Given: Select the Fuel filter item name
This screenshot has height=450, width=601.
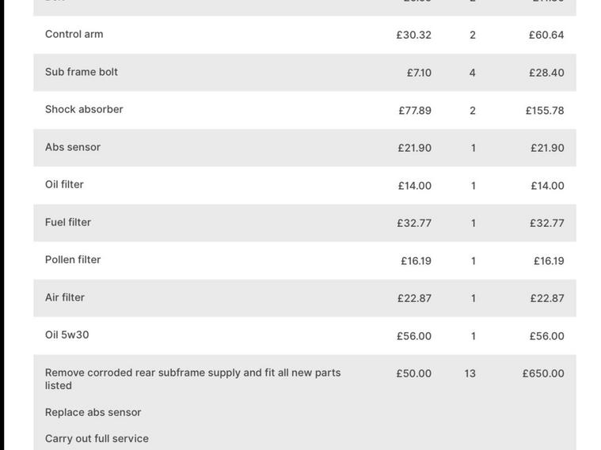Looking at the screenshot, I should [x=67, y=222].
